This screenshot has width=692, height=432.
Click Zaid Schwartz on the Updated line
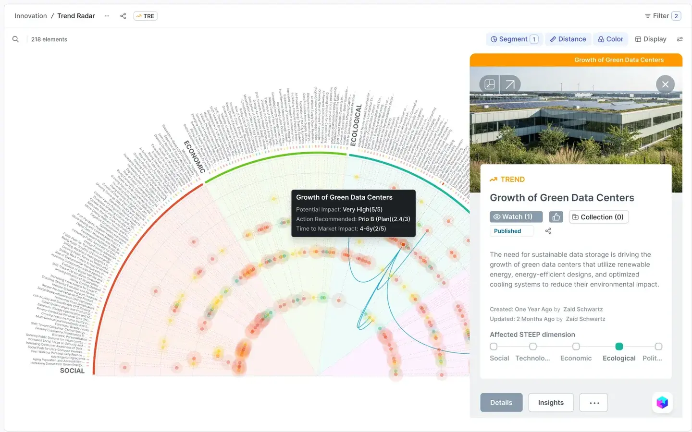click(x=585, y=319)
